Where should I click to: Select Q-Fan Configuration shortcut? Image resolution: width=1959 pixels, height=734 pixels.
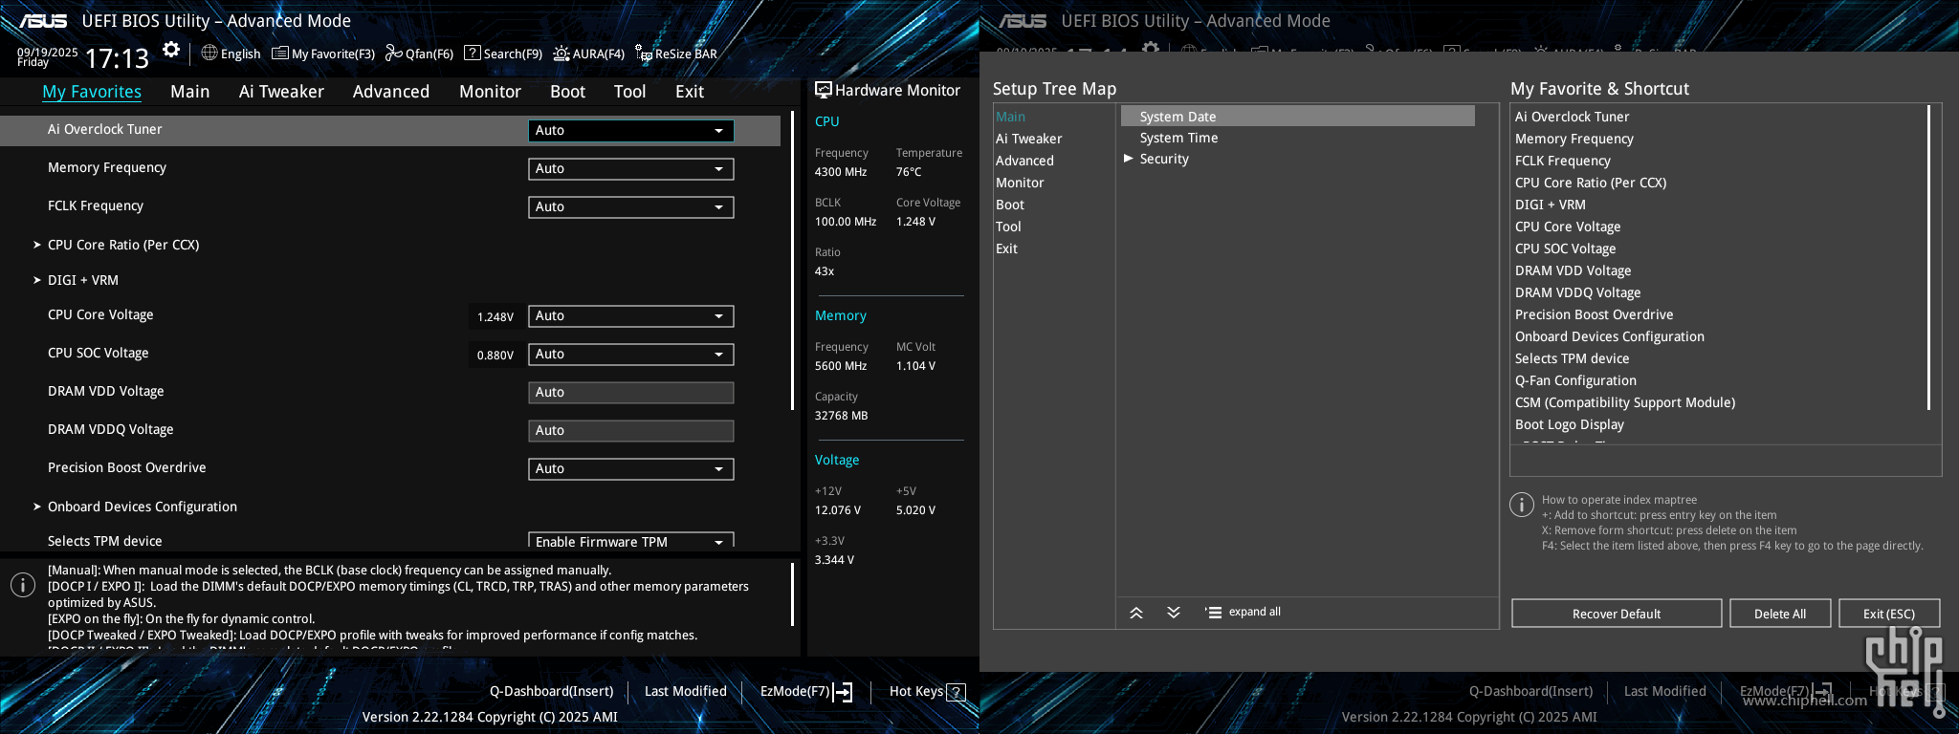(x=1575, y=380)
